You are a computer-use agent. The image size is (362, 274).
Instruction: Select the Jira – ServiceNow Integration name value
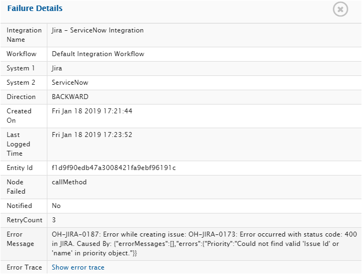click(x=98, y=31)
